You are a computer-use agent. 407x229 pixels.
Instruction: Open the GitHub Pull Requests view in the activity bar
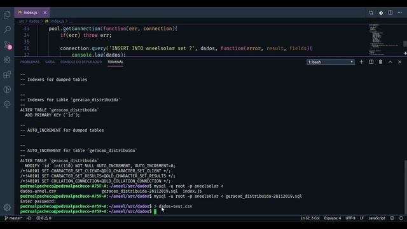coord(7,104)
